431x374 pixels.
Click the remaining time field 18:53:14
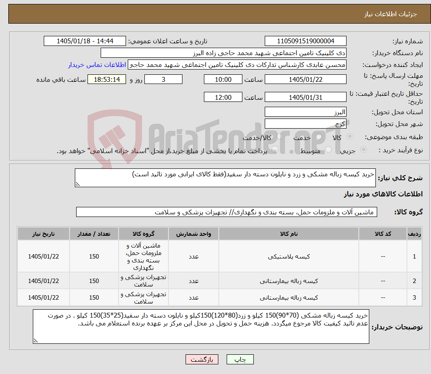(x=107, y=80)
